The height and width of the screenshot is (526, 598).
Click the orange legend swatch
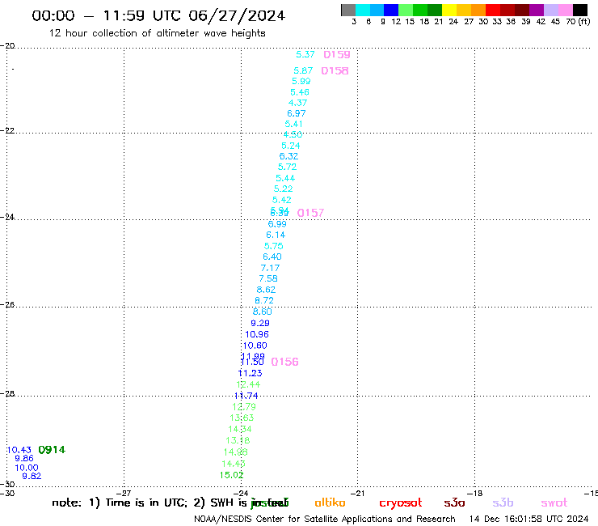click(x=478, y=10)
